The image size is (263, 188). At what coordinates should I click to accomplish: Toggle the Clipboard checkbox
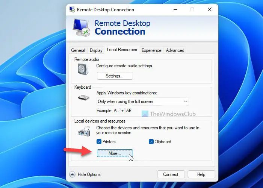click(x=151, y=142)
